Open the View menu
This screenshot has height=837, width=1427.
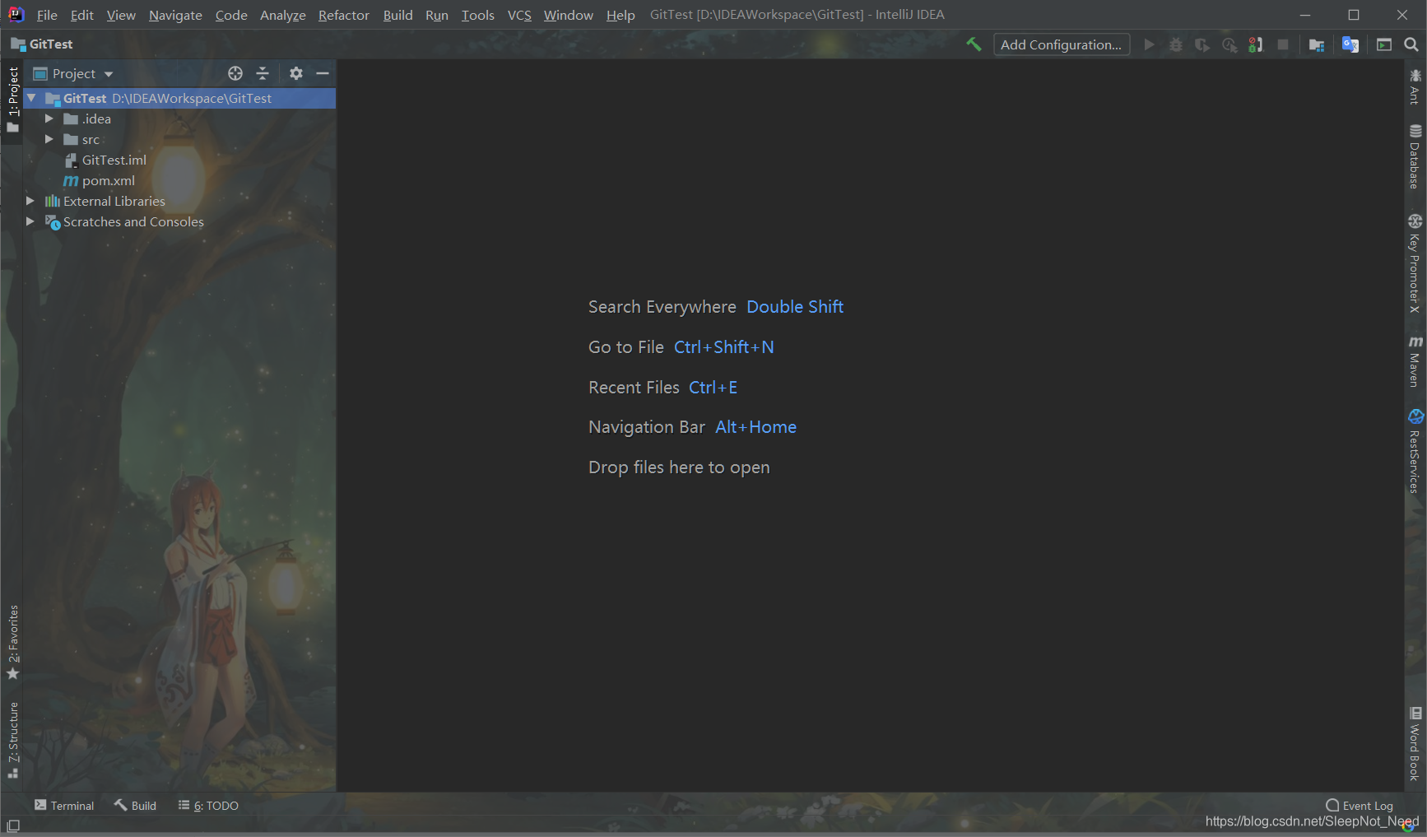click(121, 15)
